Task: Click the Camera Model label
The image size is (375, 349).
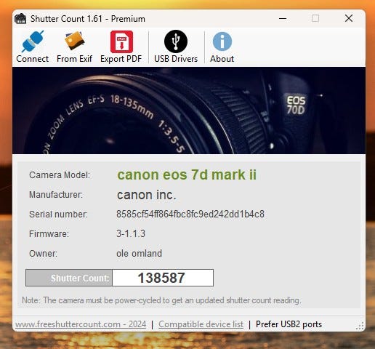Action: (60, 175)
